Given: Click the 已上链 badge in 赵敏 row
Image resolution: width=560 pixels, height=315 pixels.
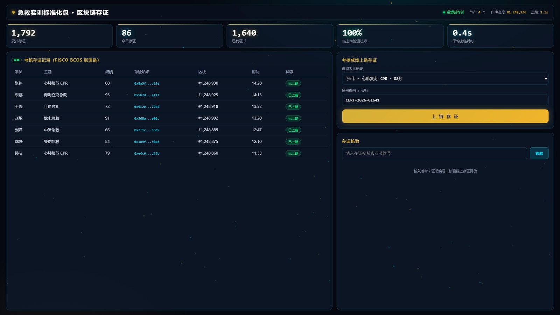Looking at the screenshot, I should 293,118.
